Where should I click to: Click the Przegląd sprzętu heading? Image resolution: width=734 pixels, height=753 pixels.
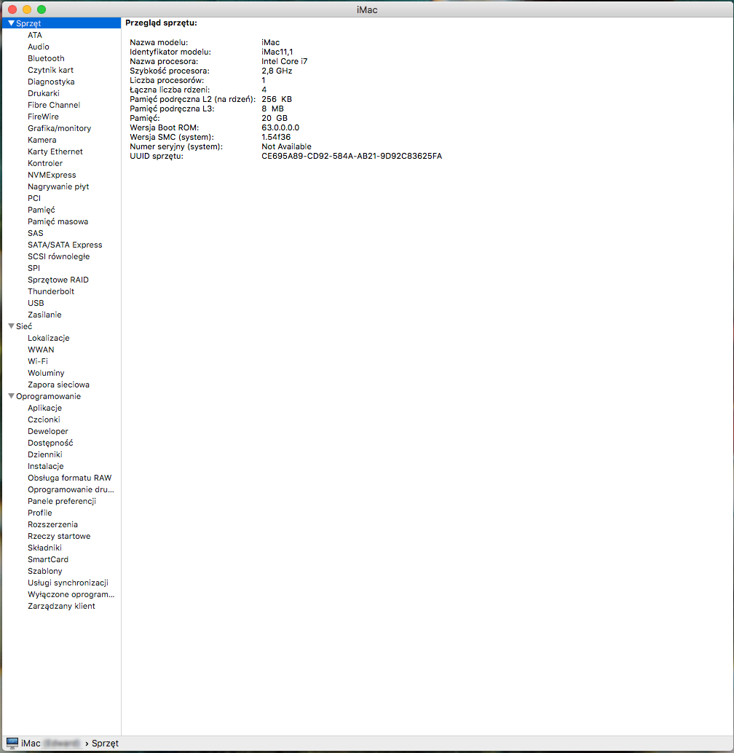pyautogui.click(x=162, y=23)
